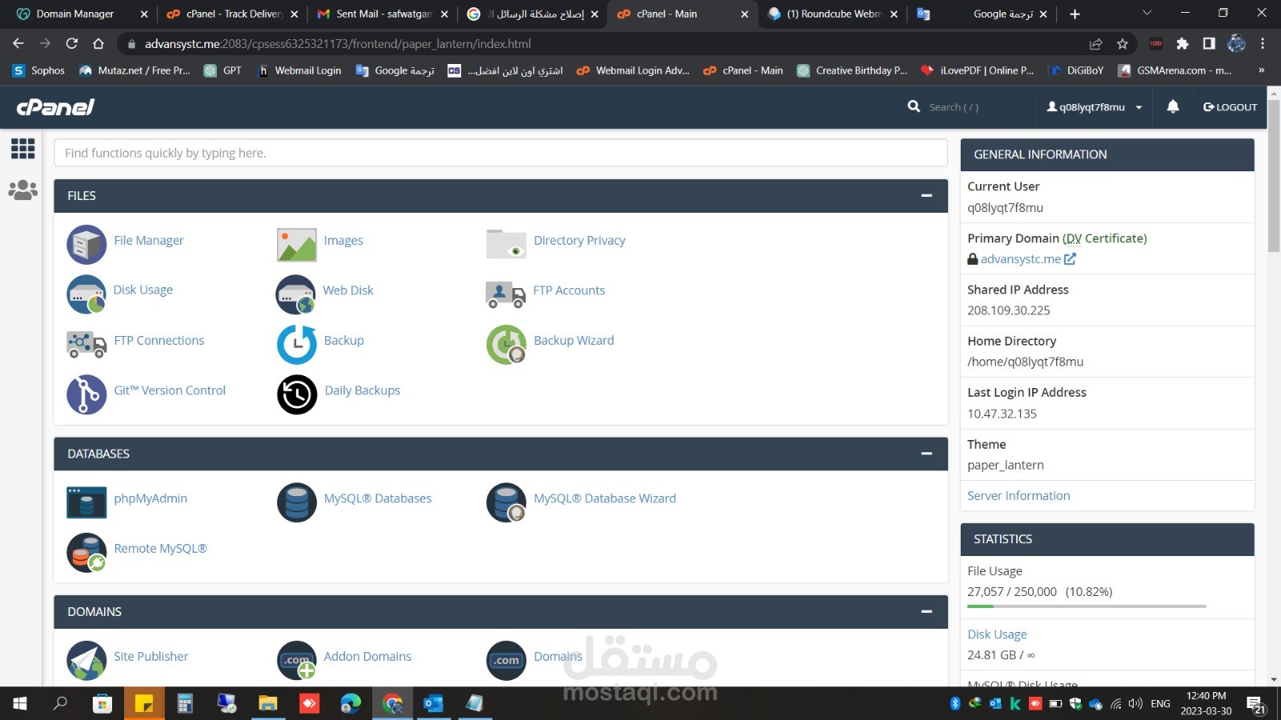The image size is (1281, 720).
Task: Open the File Manager icon
Action: pyautogui.click(x=86, y=244)
